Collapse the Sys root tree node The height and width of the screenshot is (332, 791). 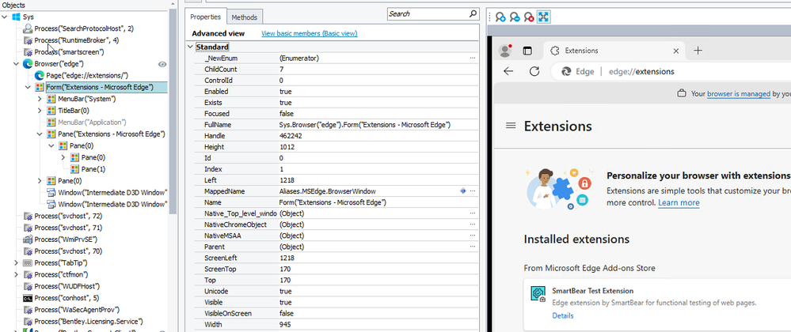click(x=6, y=17)
